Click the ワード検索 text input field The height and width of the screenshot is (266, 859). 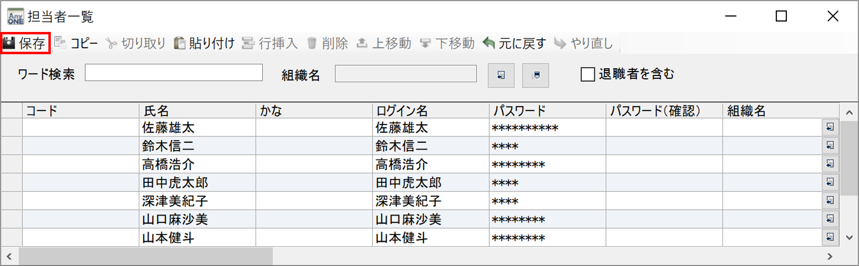[174, 73]
